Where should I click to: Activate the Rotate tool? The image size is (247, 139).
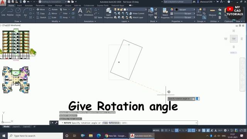(x=53, y=9)
